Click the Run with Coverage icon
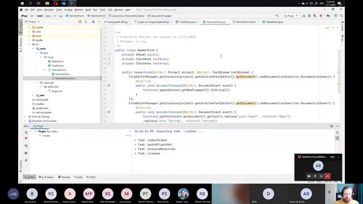 315,16
